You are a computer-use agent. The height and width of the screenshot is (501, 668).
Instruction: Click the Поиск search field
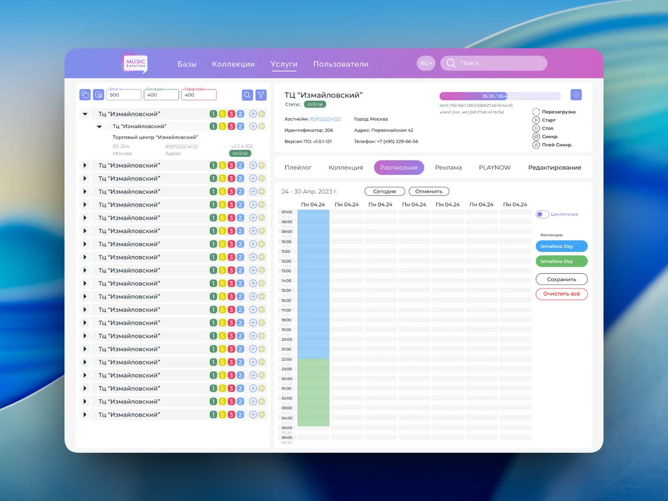click(494, 63)
